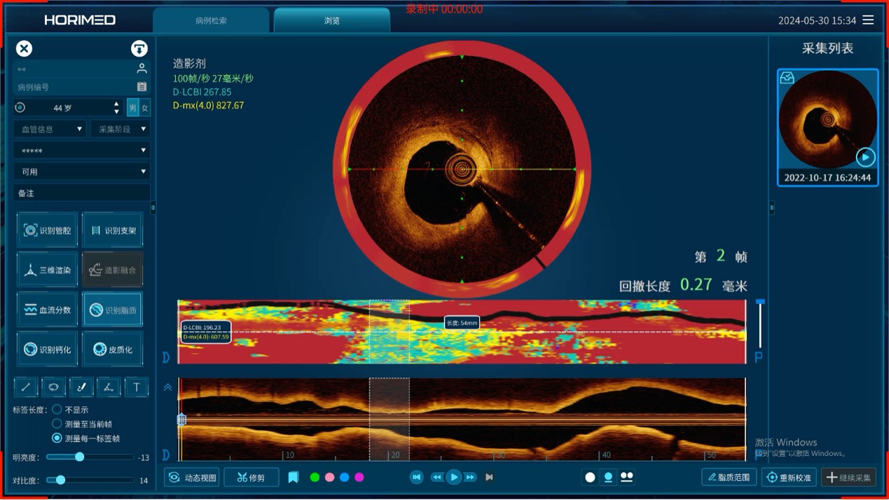Viewport: 889px width, 500px height.
Task: Open the hamburger menu at top right
Action: pyautogui.click(x=868, y=20)
